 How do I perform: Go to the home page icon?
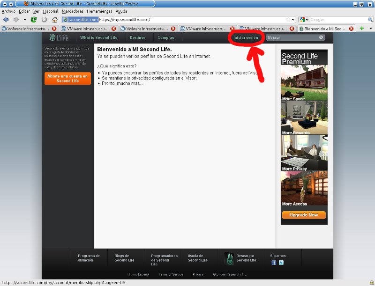pos(55,20)
